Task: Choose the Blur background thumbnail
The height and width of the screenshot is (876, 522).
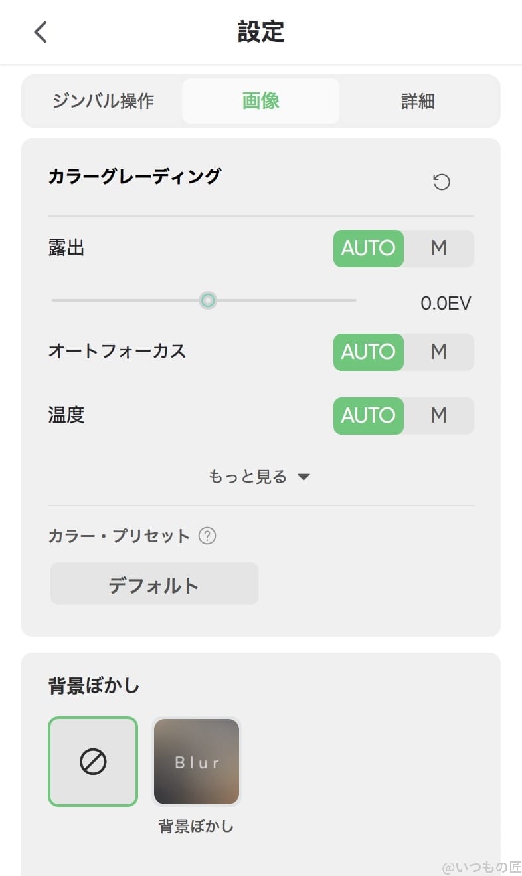Action: [197, 762]
